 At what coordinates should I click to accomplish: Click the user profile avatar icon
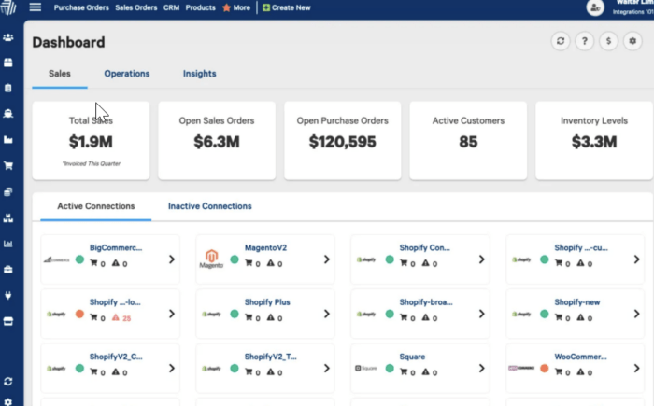[x=595, y=8]
